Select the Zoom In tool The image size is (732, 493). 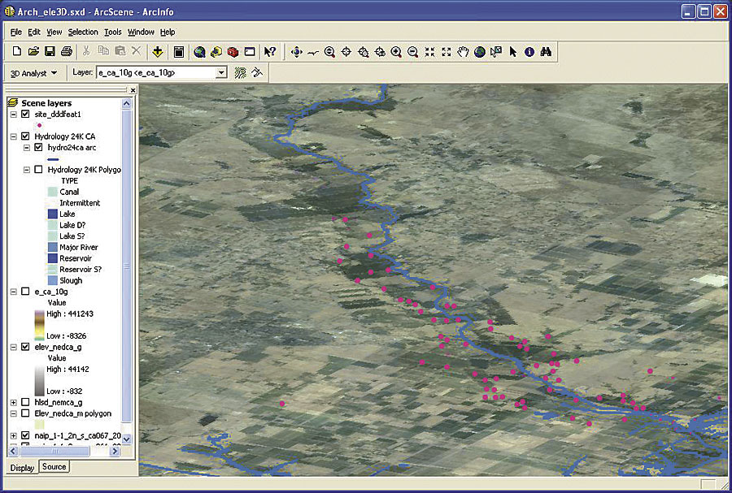click(x=396, y=52)
